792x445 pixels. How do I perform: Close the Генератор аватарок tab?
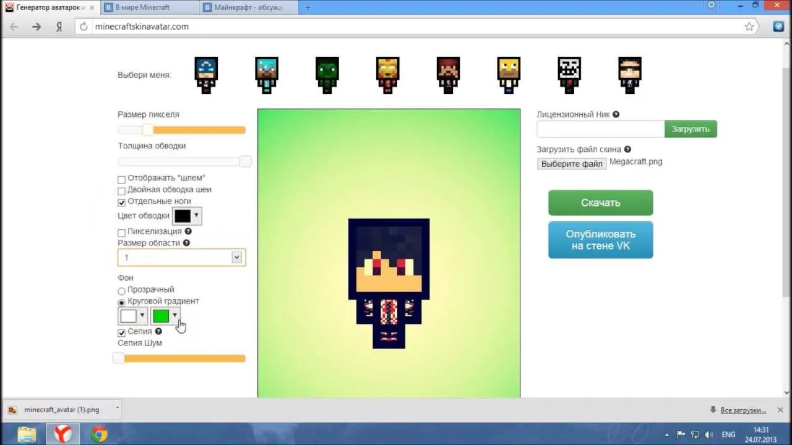coord(91,7)
